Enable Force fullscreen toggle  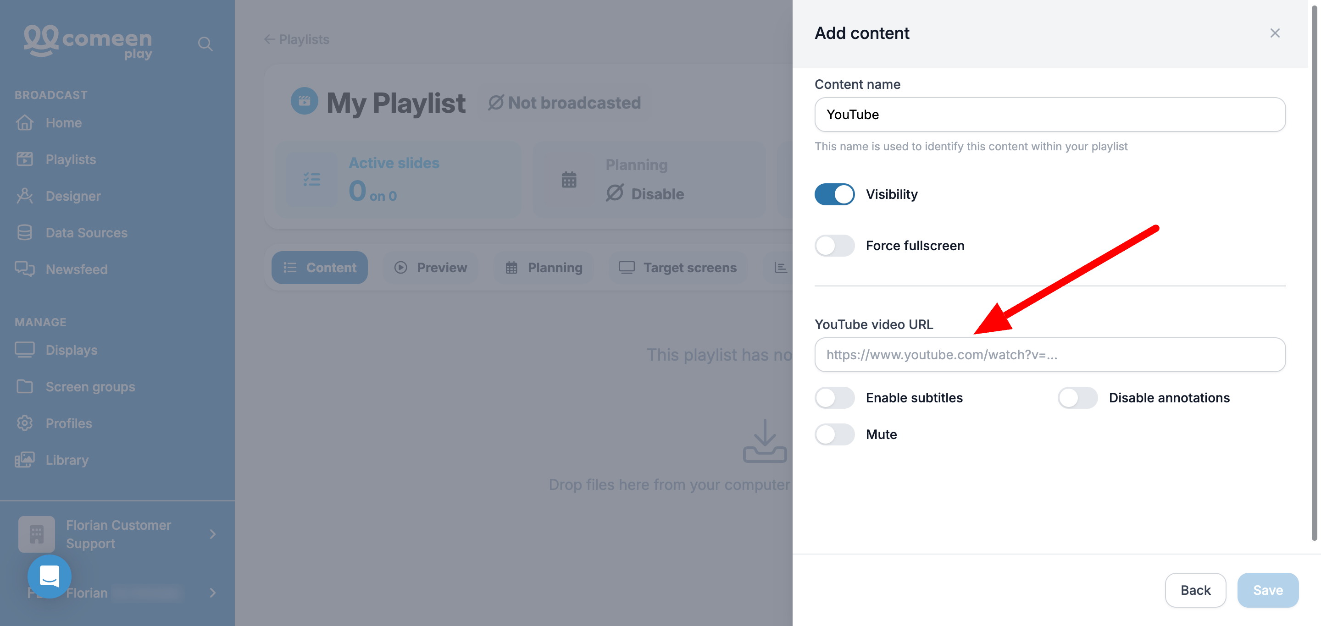pos(834,245)
